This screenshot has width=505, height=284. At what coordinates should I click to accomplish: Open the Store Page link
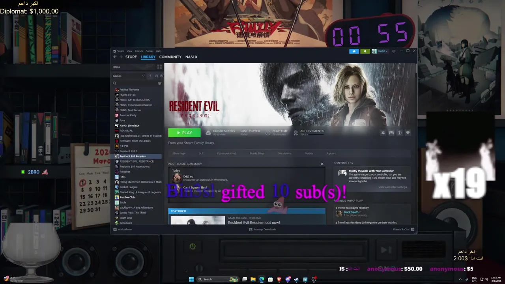179,153
